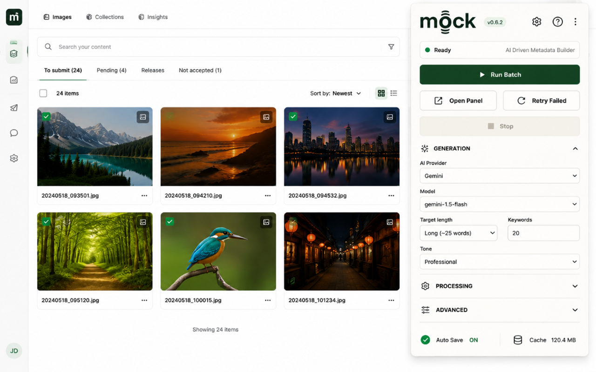Switch to Collections tab

pyautogui.click(x=105, y=17)
